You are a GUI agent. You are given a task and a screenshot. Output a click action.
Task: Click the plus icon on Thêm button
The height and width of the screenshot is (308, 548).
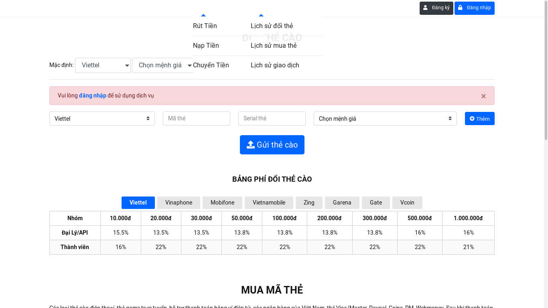coord(472,119)
